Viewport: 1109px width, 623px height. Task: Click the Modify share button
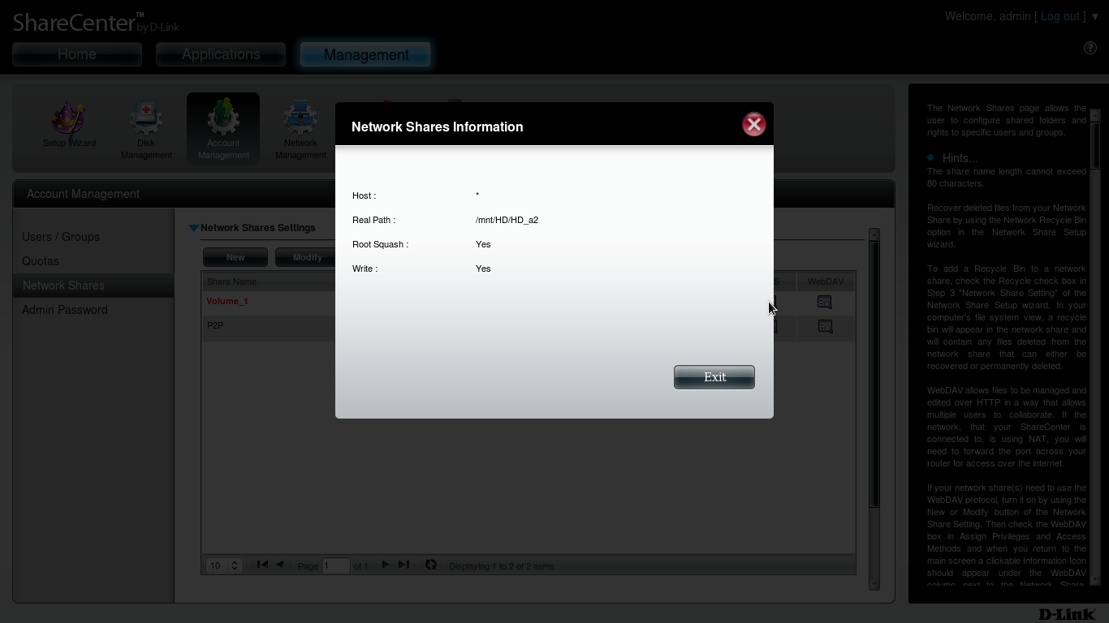coord(307,257)
